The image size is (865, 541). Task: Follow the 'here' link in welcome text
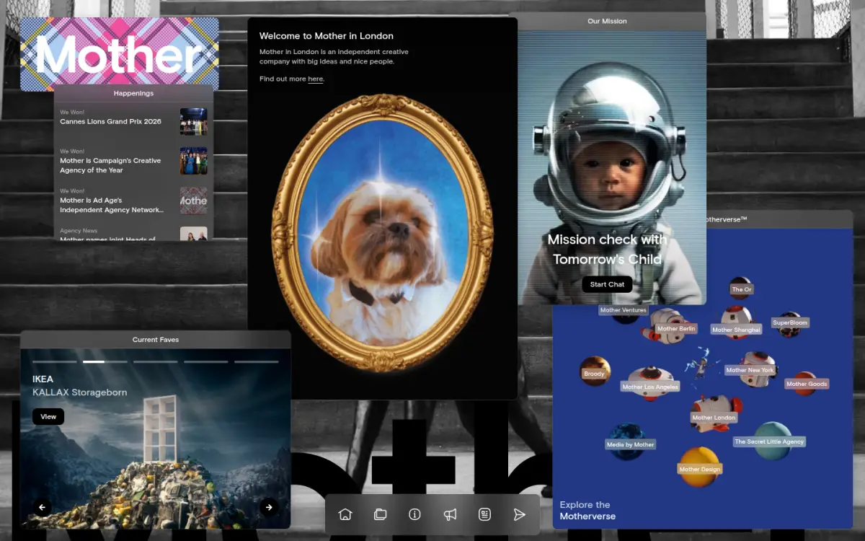[x=316, y=79]
